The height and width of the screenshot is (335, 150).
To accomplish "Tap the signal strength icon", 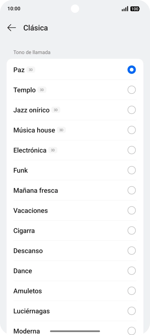I will pyautogui.click(x=125, y=9).
